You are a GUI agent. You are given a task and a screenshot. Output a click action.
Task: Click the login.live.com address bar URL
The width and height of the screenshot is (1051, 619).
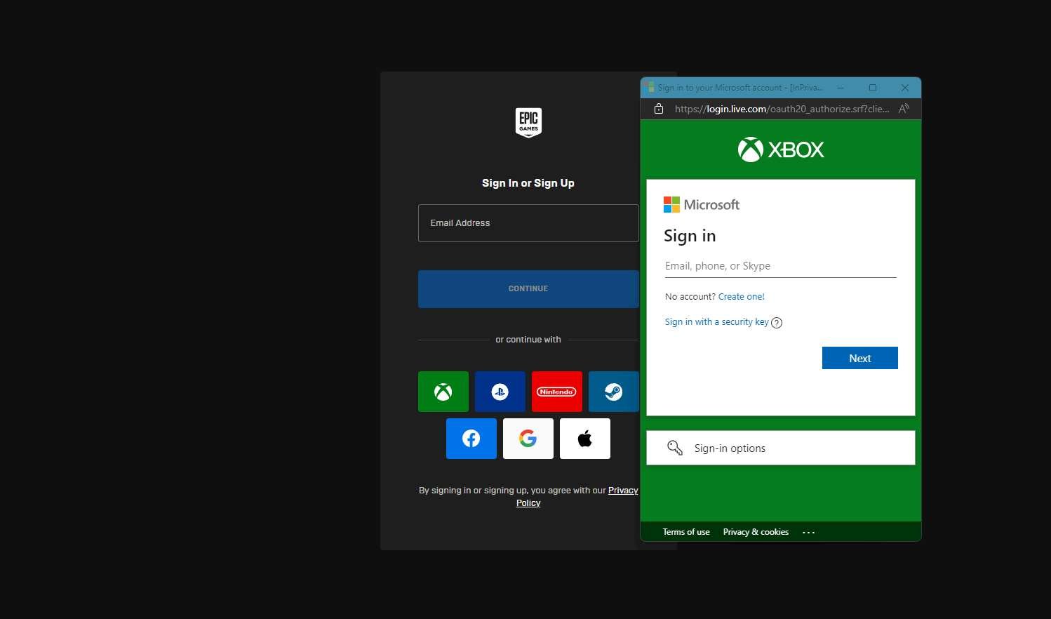[x=782, y=109]
